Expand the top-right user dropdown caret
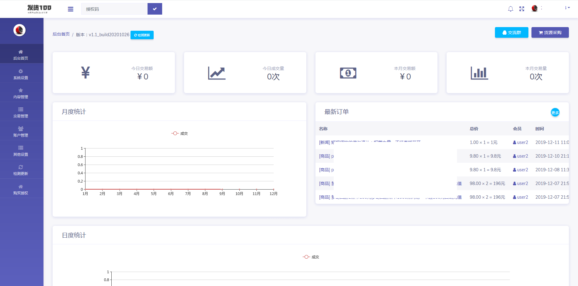Screen dimensions: 578x286 [x=568, y=8]
